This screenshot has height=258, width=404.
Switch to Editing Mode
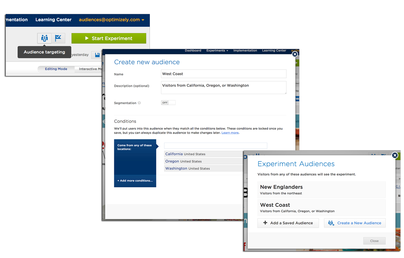point(56,69)
